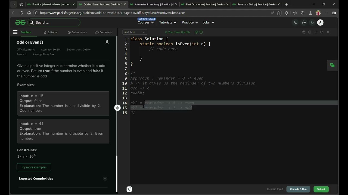This screenshot has height=195, width=348.
Task: Reset the timer using the clock icon
Action: [x=201, y=32]
